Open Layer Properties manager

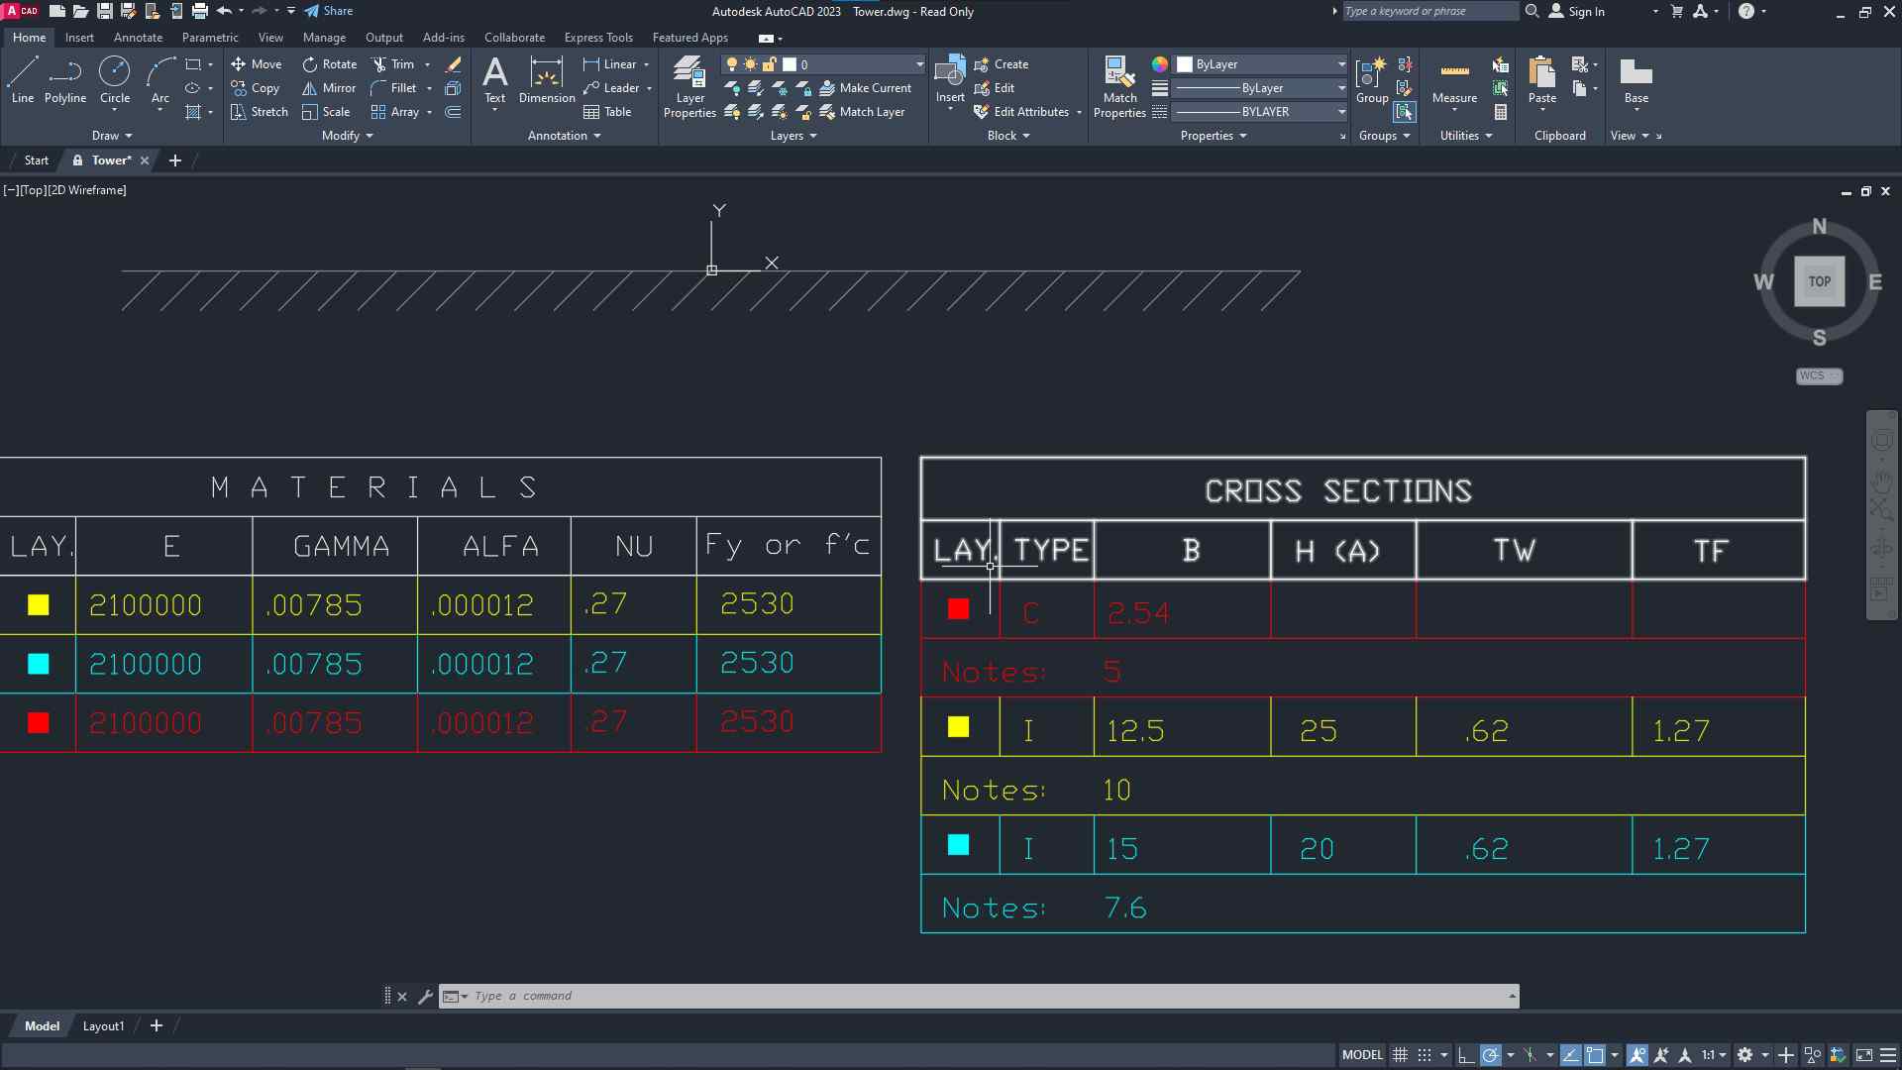pyautogui.click(x=689, y=86)
